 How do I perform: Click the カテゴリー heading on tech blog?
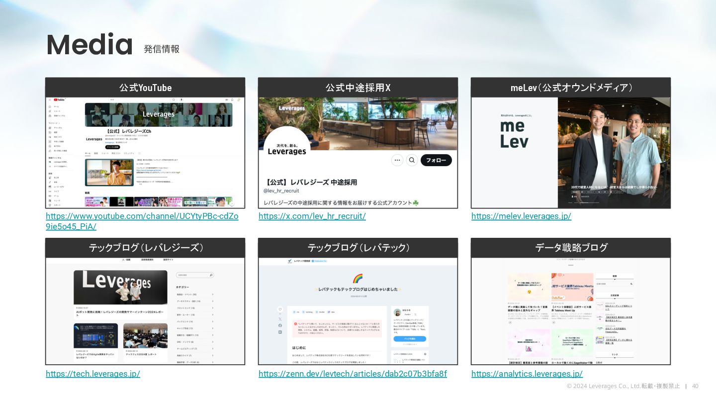pyautogui.click(x=182, y=287)
